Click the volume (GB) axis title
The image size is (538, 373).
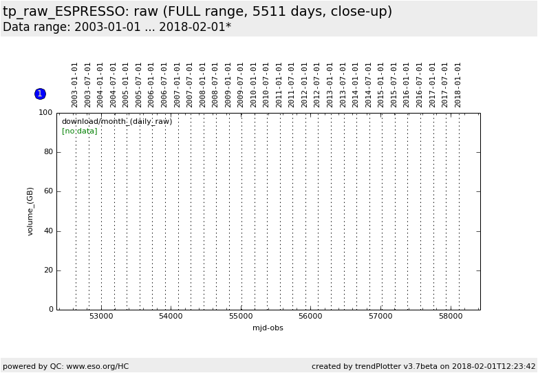pyautogui.click(x=30, y=211)
